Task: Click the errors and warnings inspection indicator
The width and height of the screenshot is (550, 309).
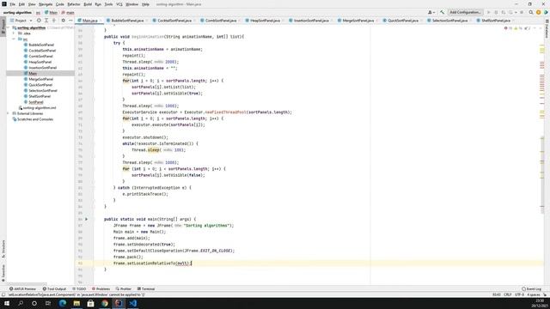Action: coord(517,28)
